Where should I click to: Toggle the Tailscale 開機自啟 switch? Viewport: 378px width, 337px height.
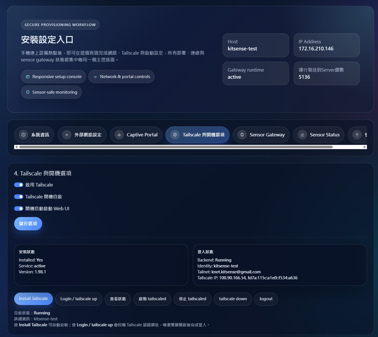[19, 197]
